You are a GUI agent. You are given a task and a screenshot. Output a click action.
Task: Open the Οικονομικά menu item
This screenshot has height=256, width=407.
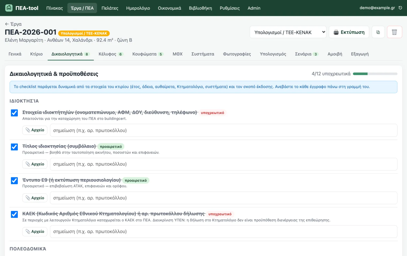click(169, 8)
